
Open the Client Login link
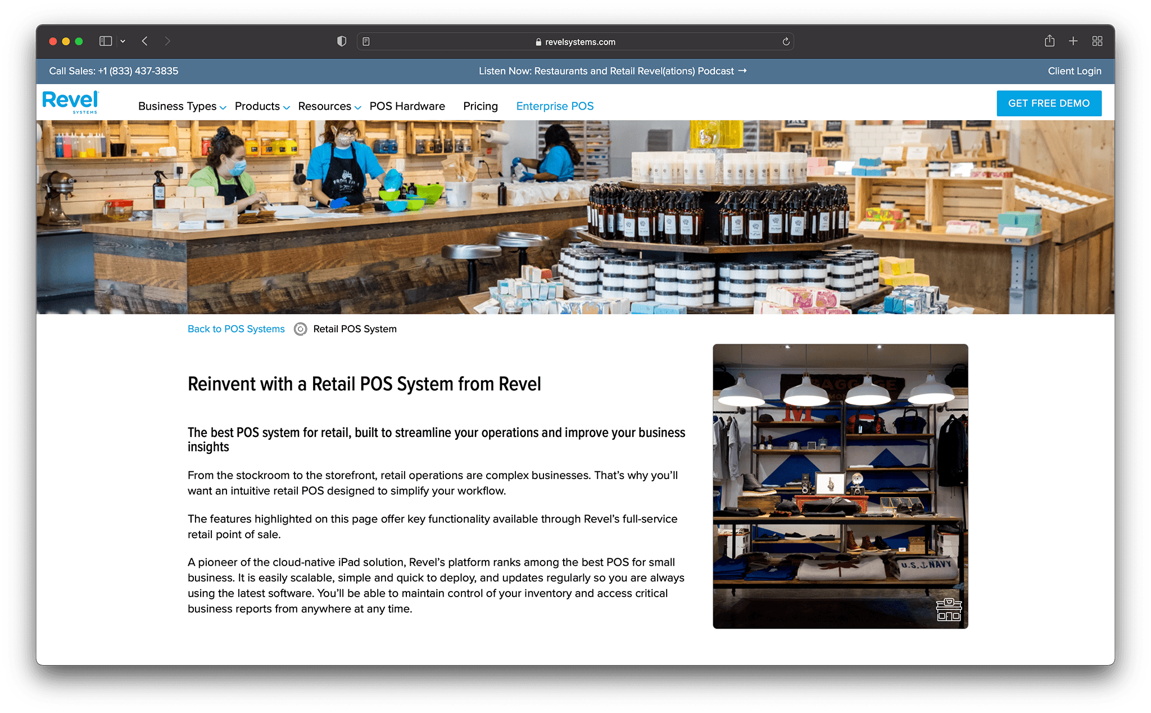click(x=1074, y=71)
